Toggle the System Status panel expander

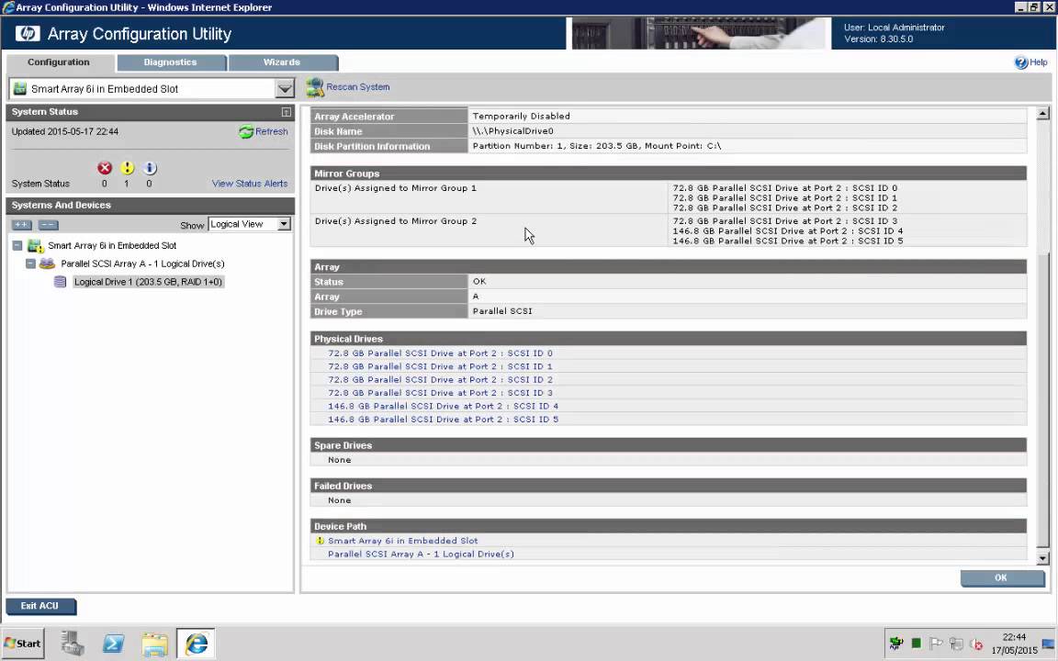coord(287,112)
